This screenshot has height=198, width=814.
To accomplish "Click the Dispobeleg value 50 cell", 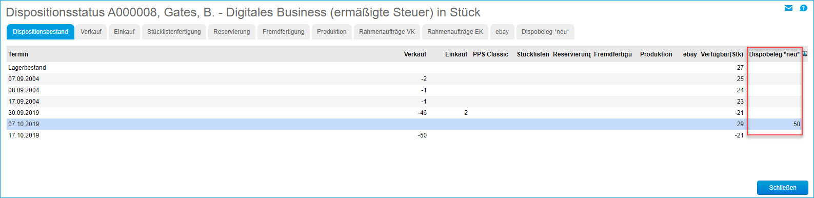I will point(775,124).
